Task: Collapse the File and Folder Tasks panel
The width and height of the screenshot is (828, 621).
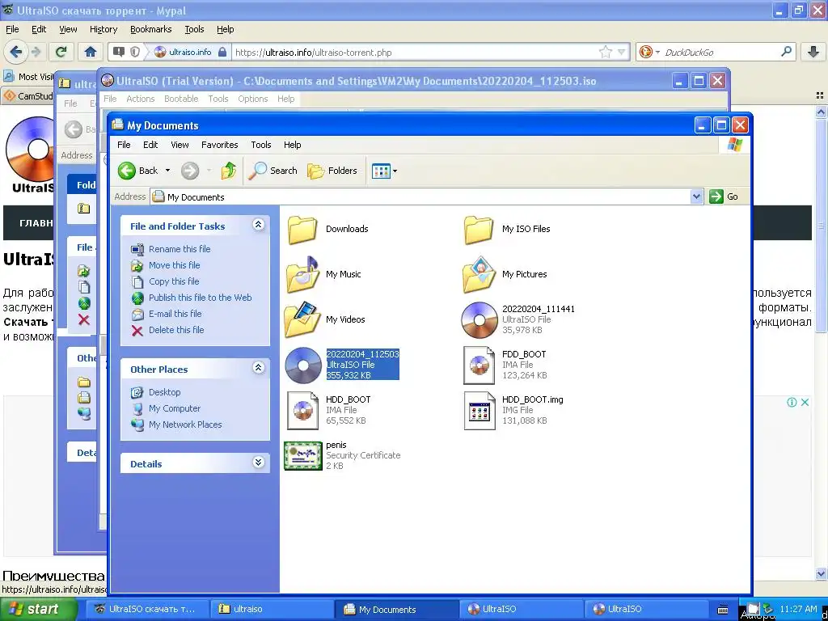Action: point(258,225)
